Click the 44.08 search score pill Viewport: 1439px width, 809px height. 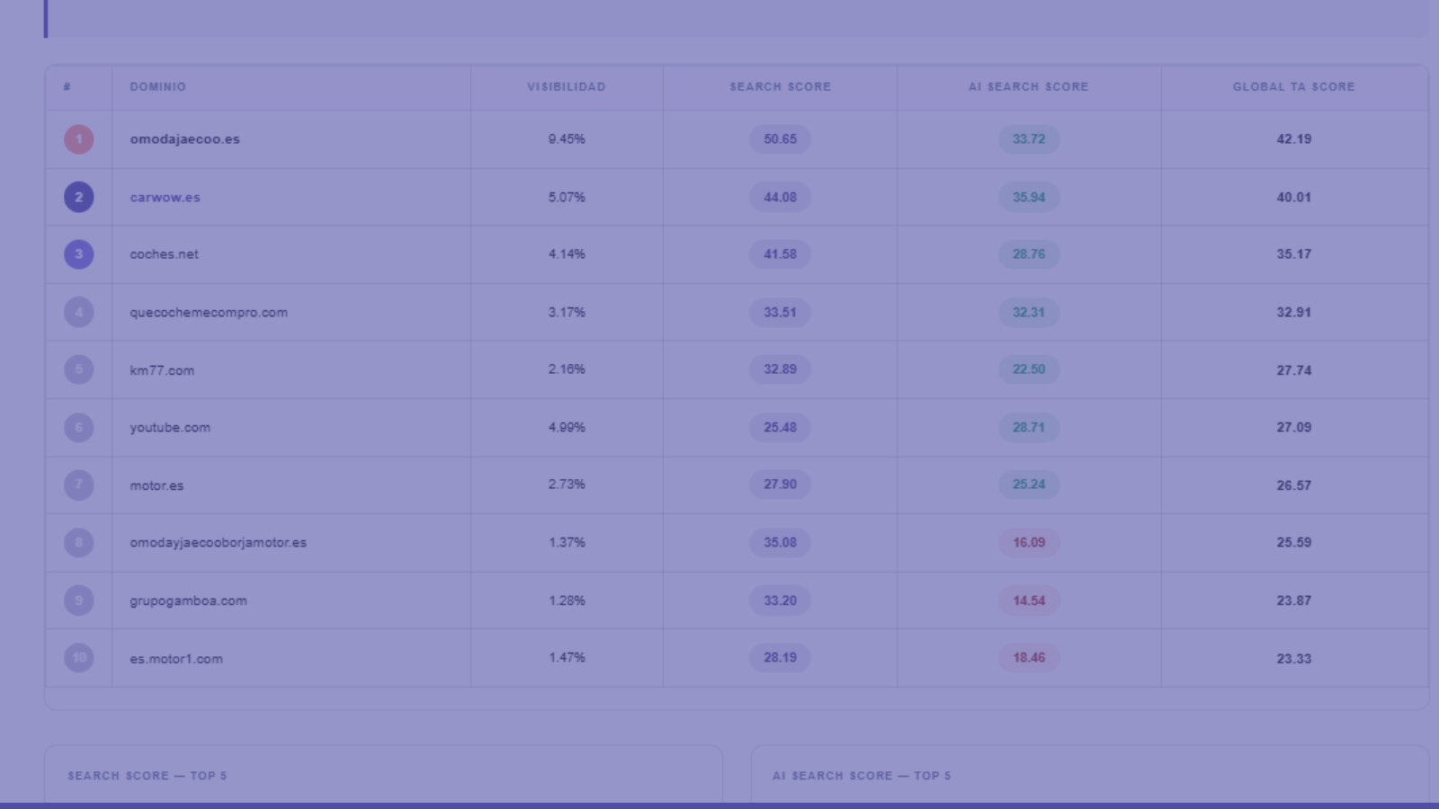[780, 197]
